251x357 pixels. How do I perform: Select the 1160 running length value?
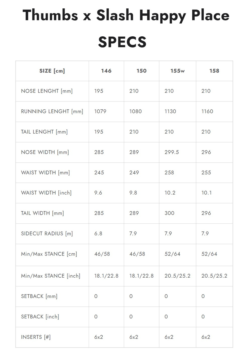tap(207, 111)
